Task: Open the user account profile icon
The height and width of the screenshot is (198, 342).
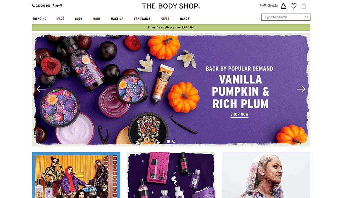Action: (283, 6)
